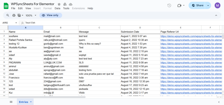
Task: Select the cell containing soufiane
Action: click(26, 36)
